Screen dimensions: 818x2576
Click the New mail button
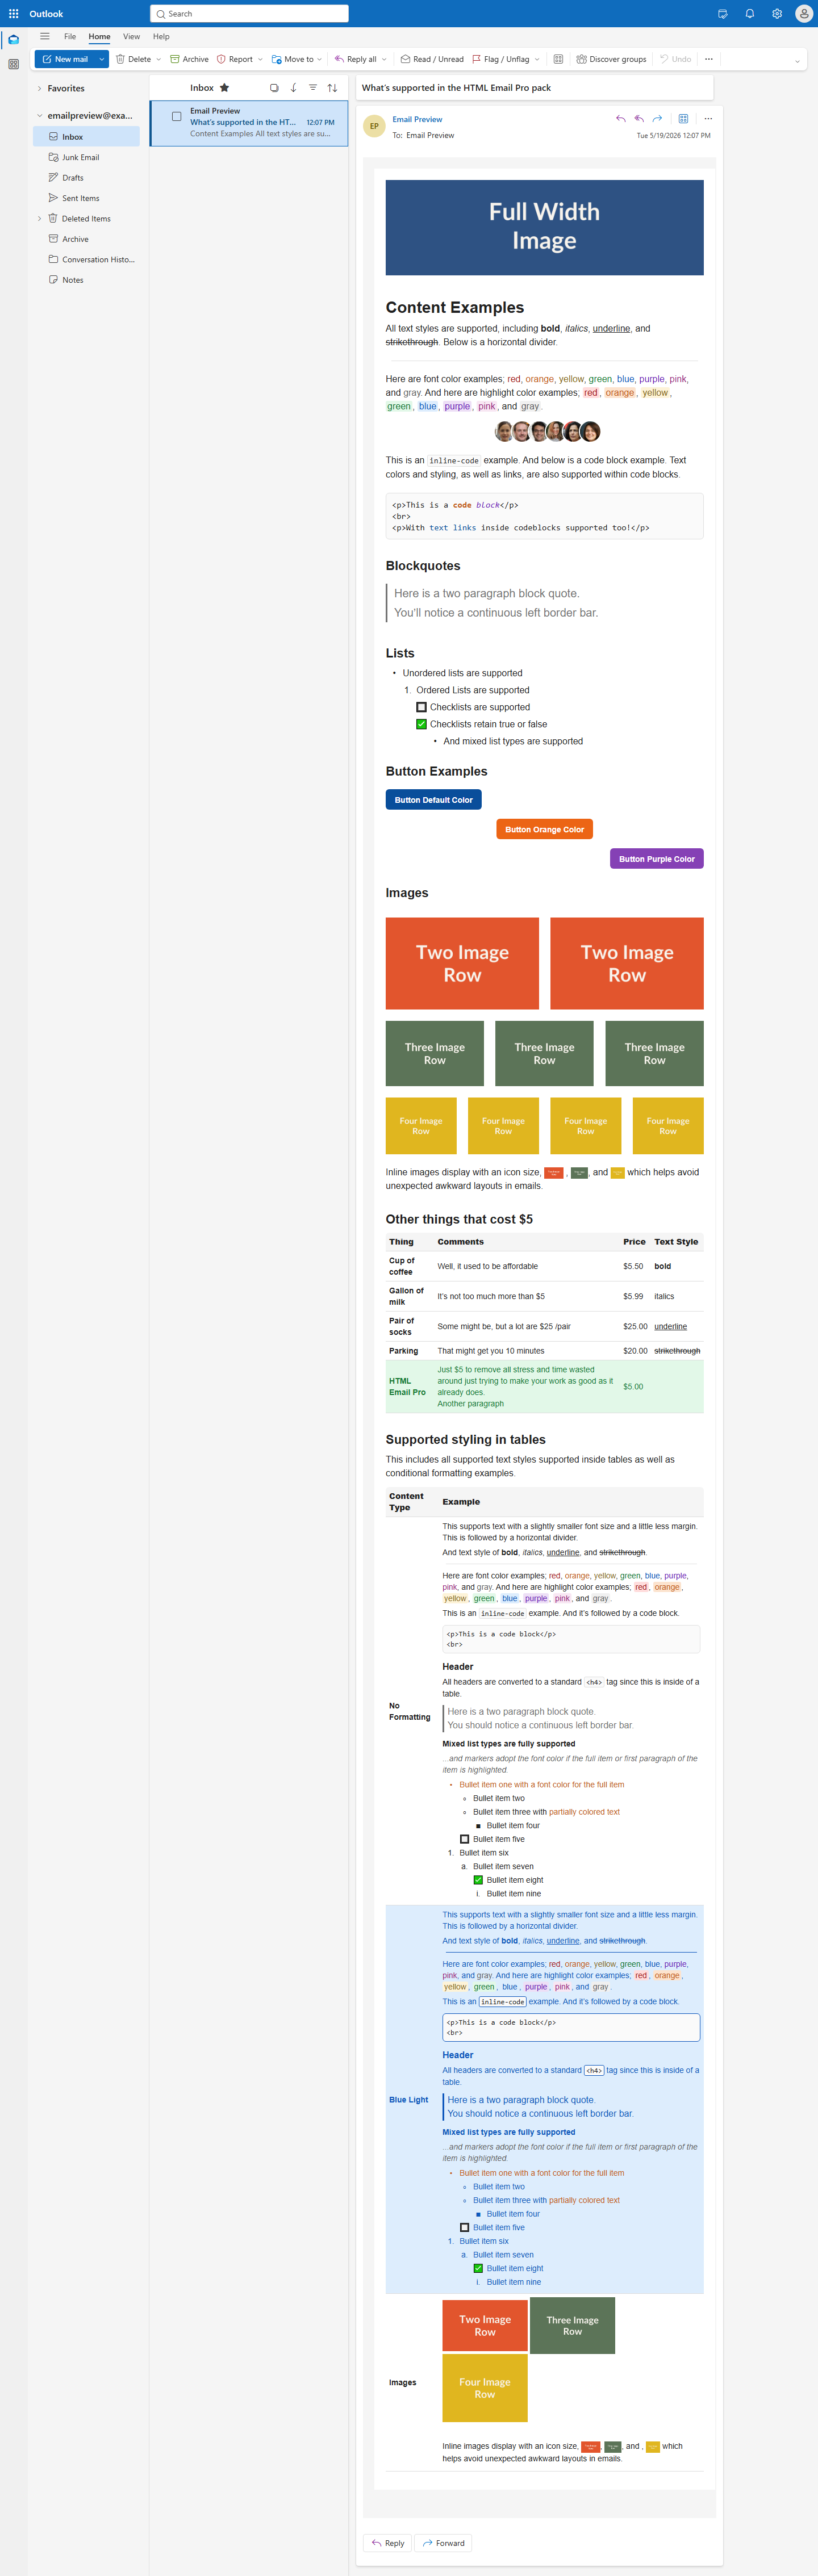click(65, 59)
